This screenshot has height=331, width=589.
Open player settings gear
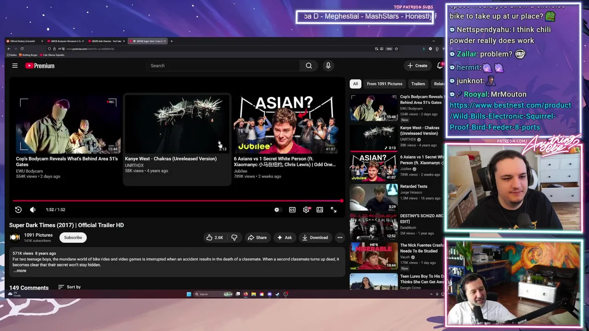pos(306,210)
